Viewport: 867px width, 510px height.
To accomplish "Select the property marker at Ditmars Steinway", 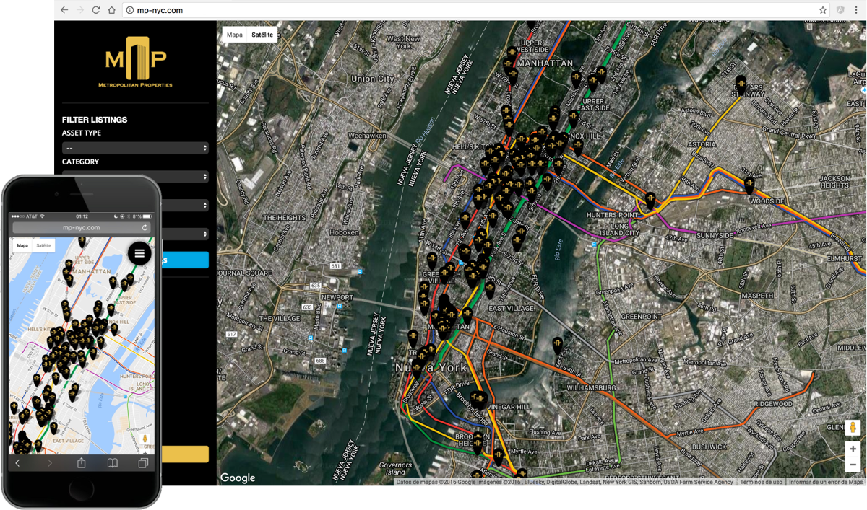I will point(741,84).
